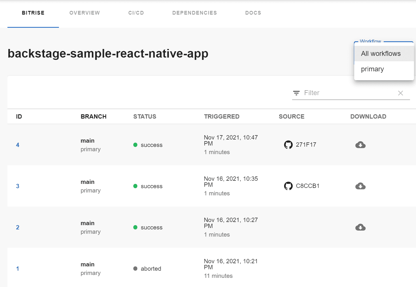Click commit hash 271F17
The height and width of the screenshot is (287, 416).
point(306,145)
